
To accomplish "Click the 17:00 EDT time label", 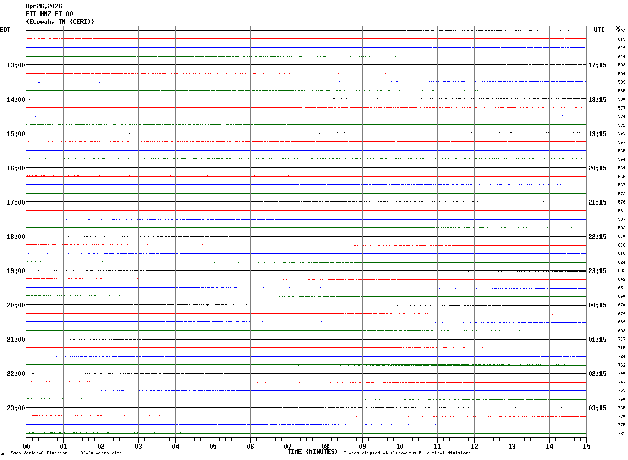I will coord(16,202).
